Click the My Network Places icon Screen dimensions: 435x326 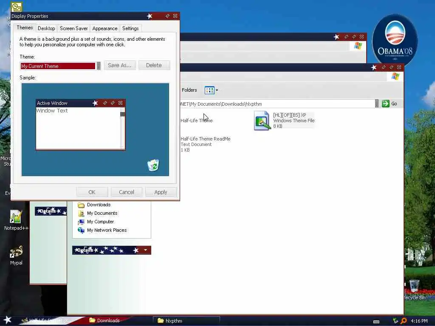(x=81, y=230)
